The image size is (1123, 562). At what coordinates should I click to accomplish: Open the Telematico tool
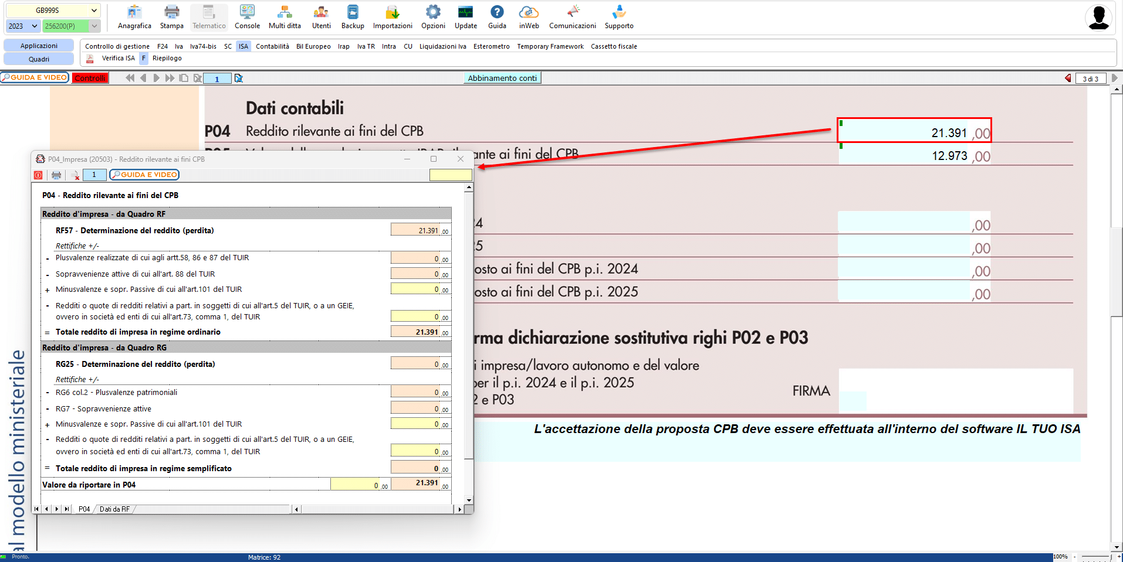click(x=209, y=18)
